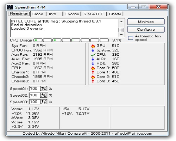Viewport: 176px width, 141px height.
Task: Open the Charts tab
Action: 115,14
